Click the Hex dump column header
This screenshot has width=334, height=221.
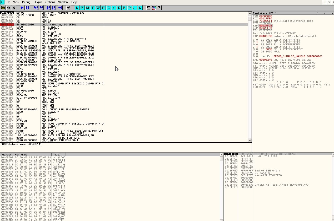(33, 154)
